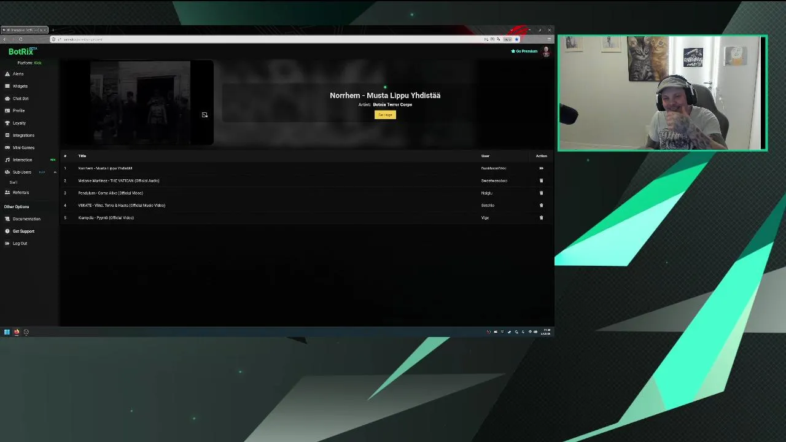Click Go Premium star button
This screenshot has height=442, width=786.
[x=524, y=51]
